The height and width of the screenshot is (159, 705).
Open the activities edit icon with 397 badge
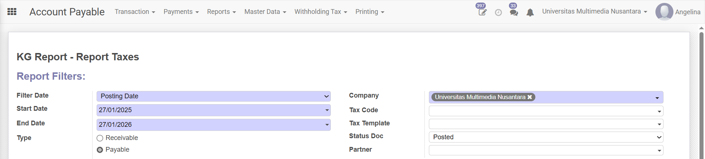click(x=482, y=12)
